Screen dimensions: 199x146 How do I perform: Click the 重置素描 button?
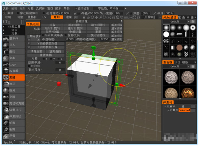[x=45, y=55]
